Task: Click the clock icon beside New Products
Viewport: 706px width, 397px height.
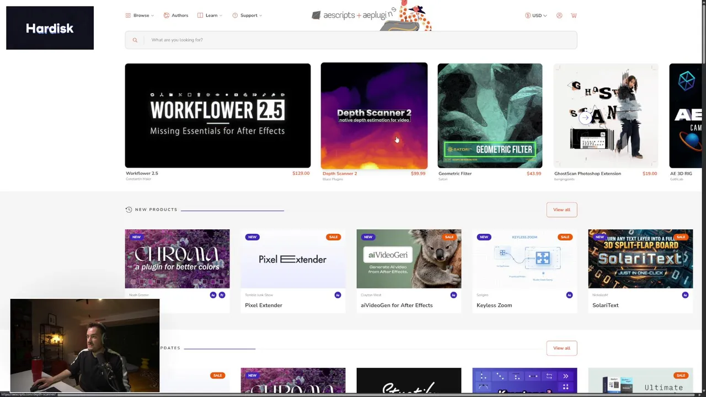Action: [x=129, y=210]
